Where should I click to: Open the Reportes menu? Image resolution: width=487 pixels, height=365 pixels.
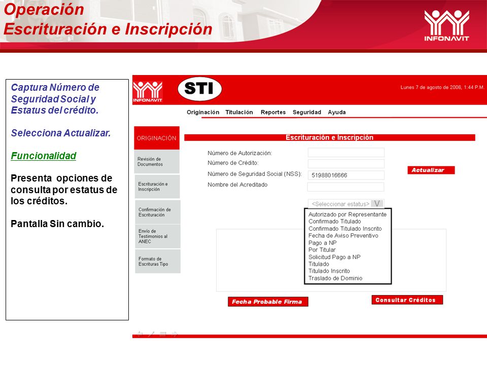click(x=273, y=113)
